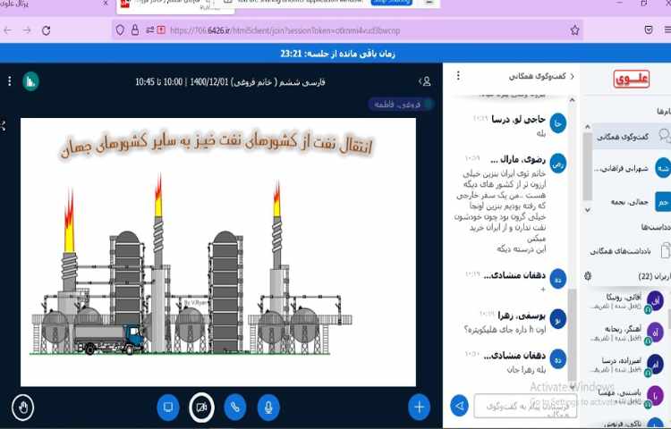Go back in browser
This screenshot has height=429, width=671.
(x=8, y=30)
